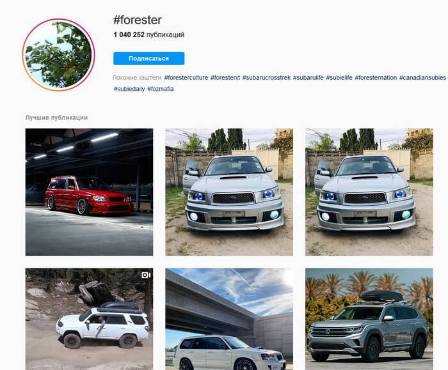Visit the #fozmafia hashtag page
This screenshot has width=448, height=370.
[160, 89]
